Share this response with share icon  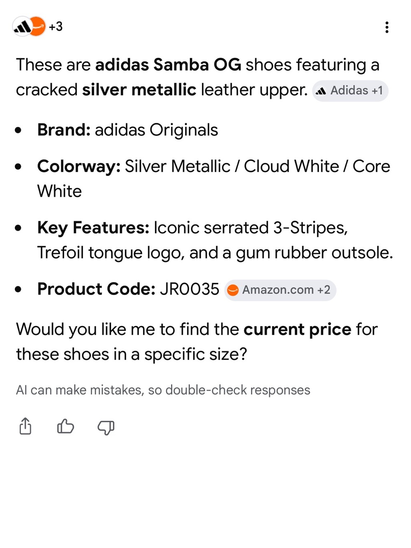click(x=25, y=426)
